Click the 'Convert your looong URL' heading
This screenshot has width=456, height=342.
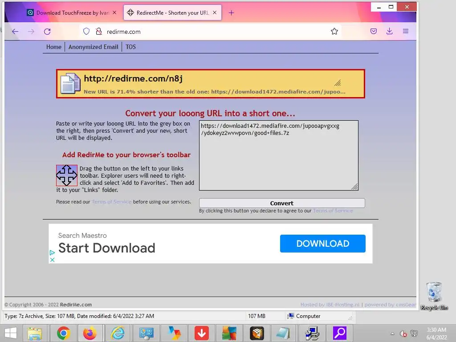(210, 113)
